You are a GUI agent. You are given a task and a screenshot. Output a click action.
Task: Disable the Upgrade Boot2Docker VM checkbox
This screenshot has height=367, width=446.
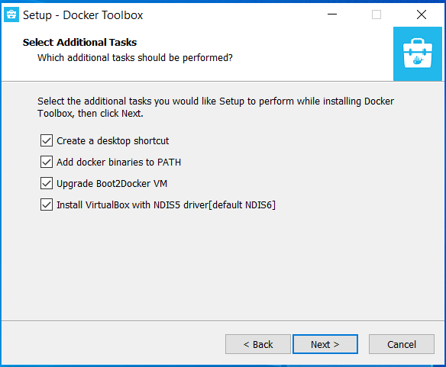[47, 183]
